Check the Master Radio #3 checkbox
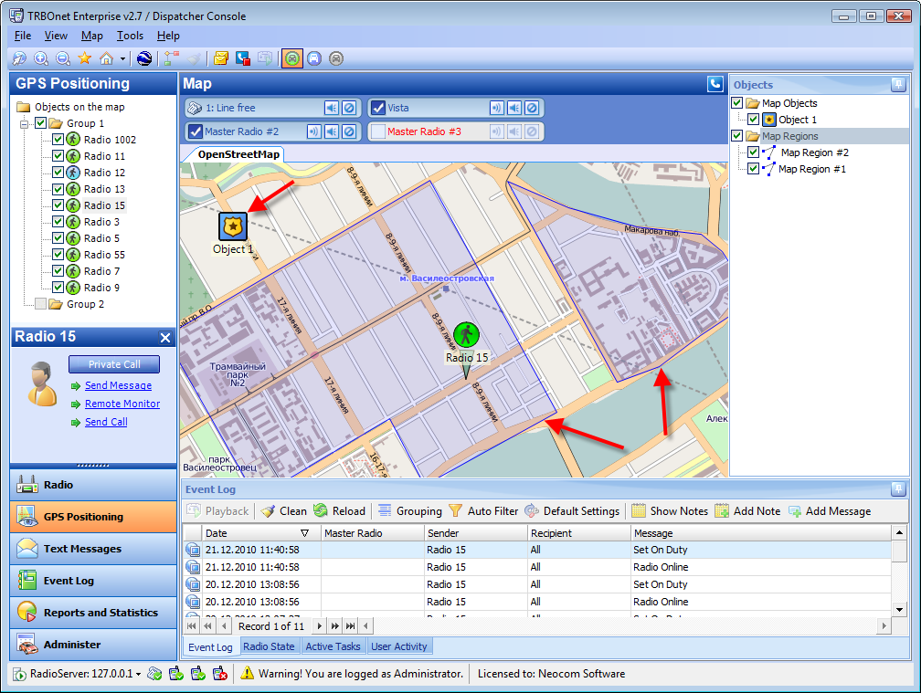 click(x=377, y=131)
